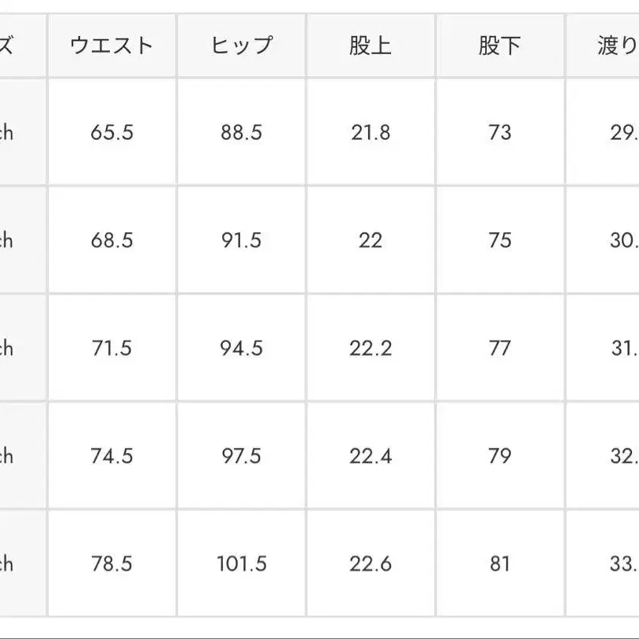This screenshot has width=639, height=639.
Task: Select the 股下 cell showing 75
Action: click(499, 239)
